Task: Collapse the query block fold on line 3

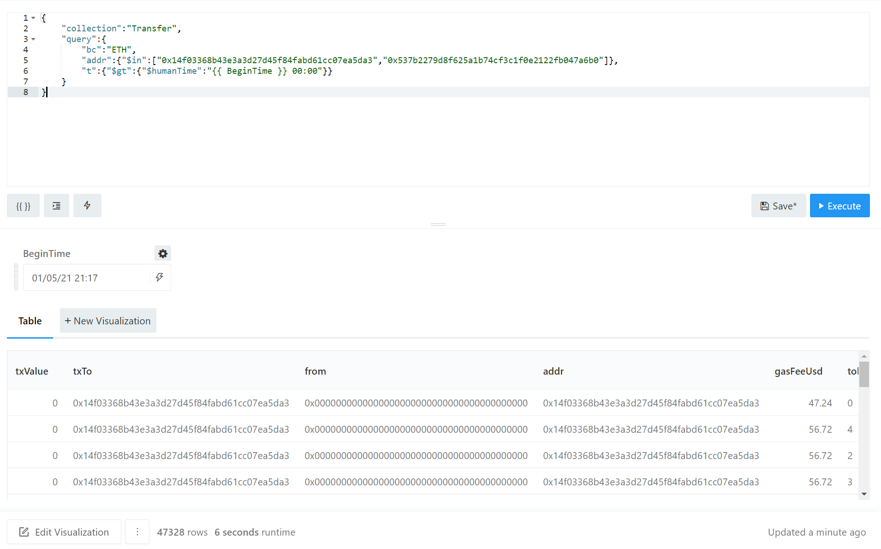Action: pyautogui.click(x=33, y=39)
